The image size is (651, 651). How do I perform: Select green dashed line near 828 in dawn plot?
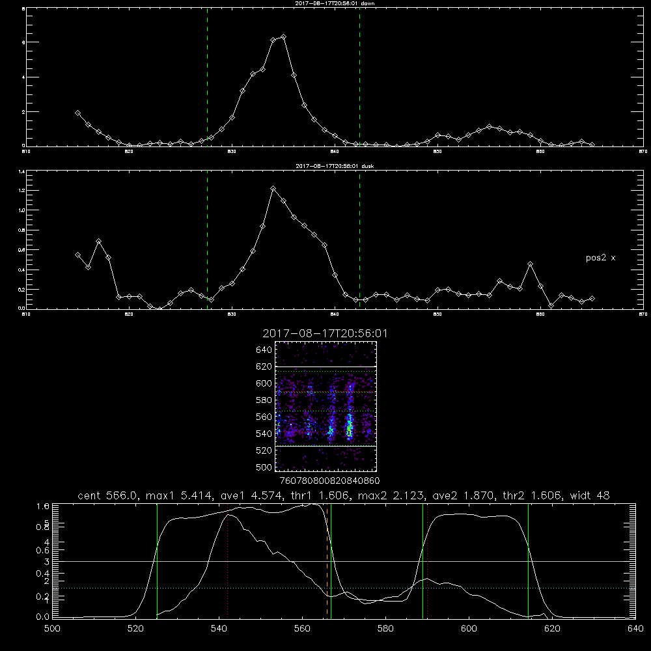207,77
